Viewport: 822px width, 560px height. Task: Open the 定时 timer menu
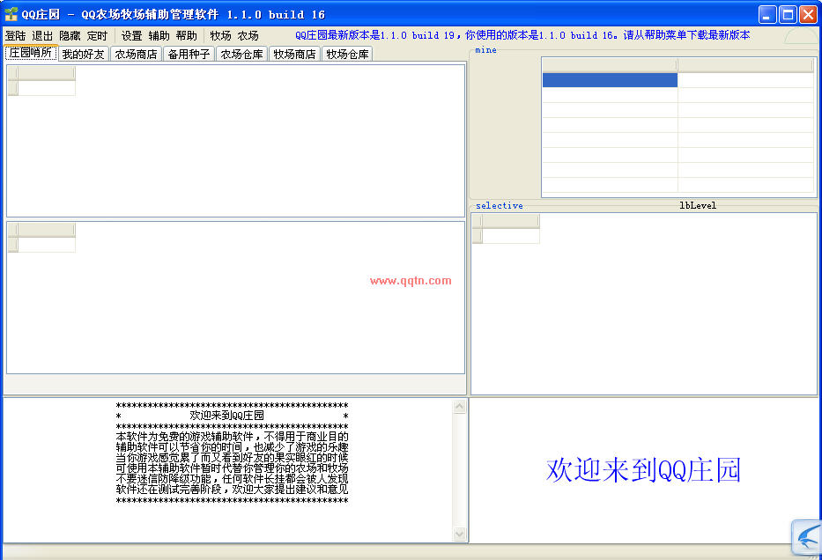pos(97,35)
